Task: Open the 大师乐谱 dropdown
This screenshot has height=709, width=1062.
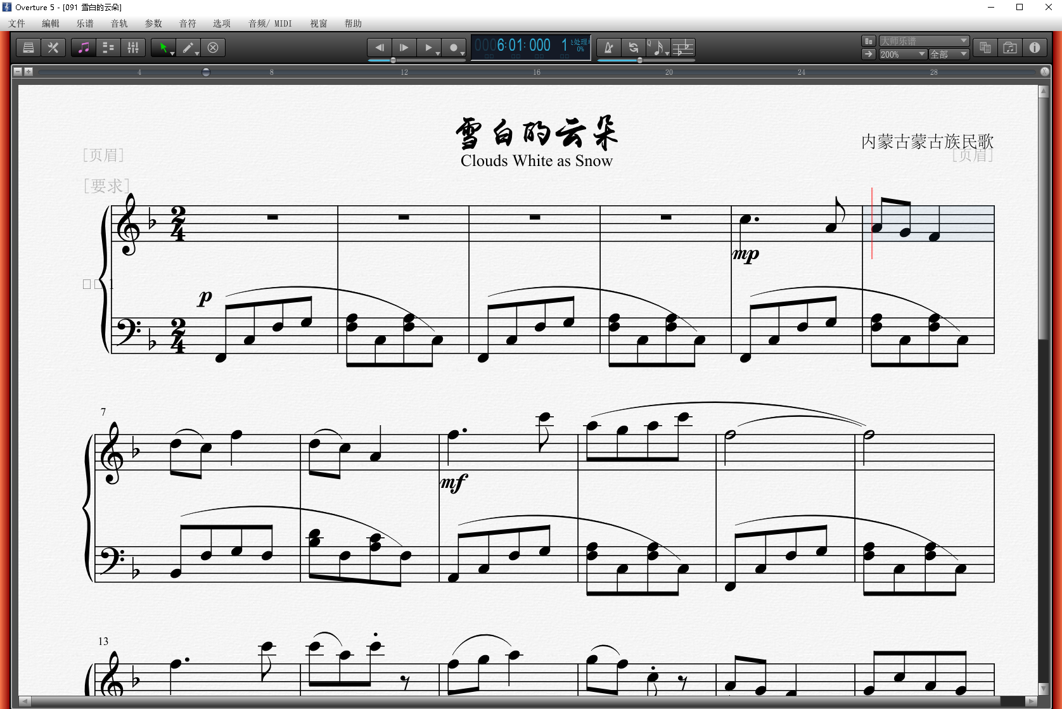Action: (924, 41)
